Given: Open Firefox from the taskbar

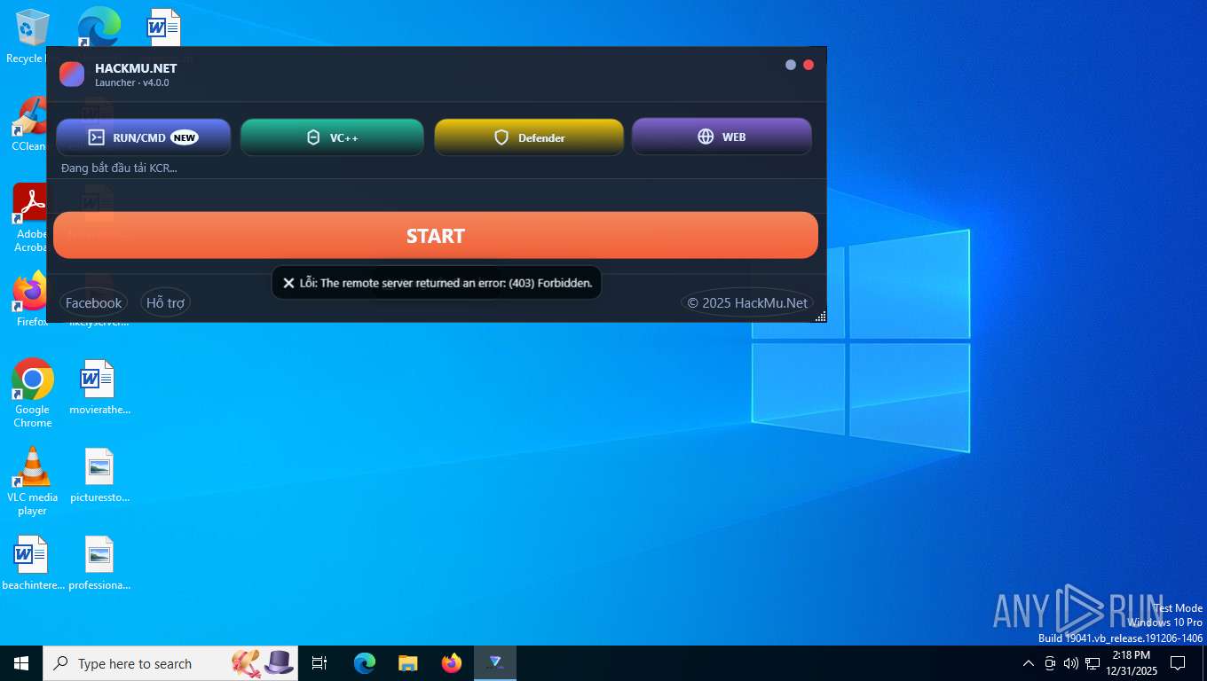Looking at the screenshot, I should pos(452,663).
